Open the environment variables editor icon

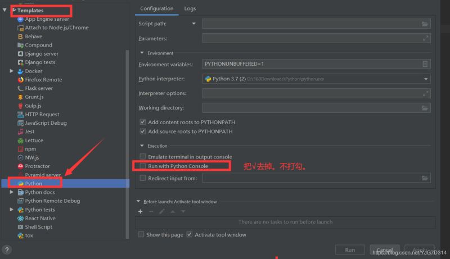pos(425,64)
